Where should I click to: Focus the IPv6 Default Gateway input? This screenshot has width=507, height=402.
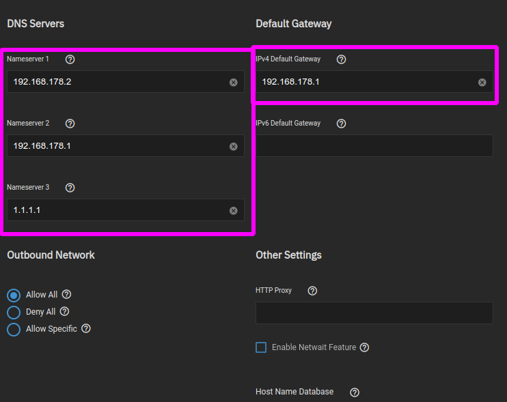(x=374, y=146)
